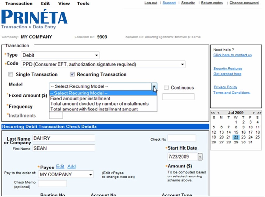Viewport: 265px width, 197px height.
Task: Select highlighted day 22 in calendar
Action: click(236, 137)
